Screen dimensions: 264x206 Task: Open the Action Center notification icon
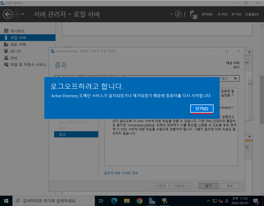click(256, 201)
